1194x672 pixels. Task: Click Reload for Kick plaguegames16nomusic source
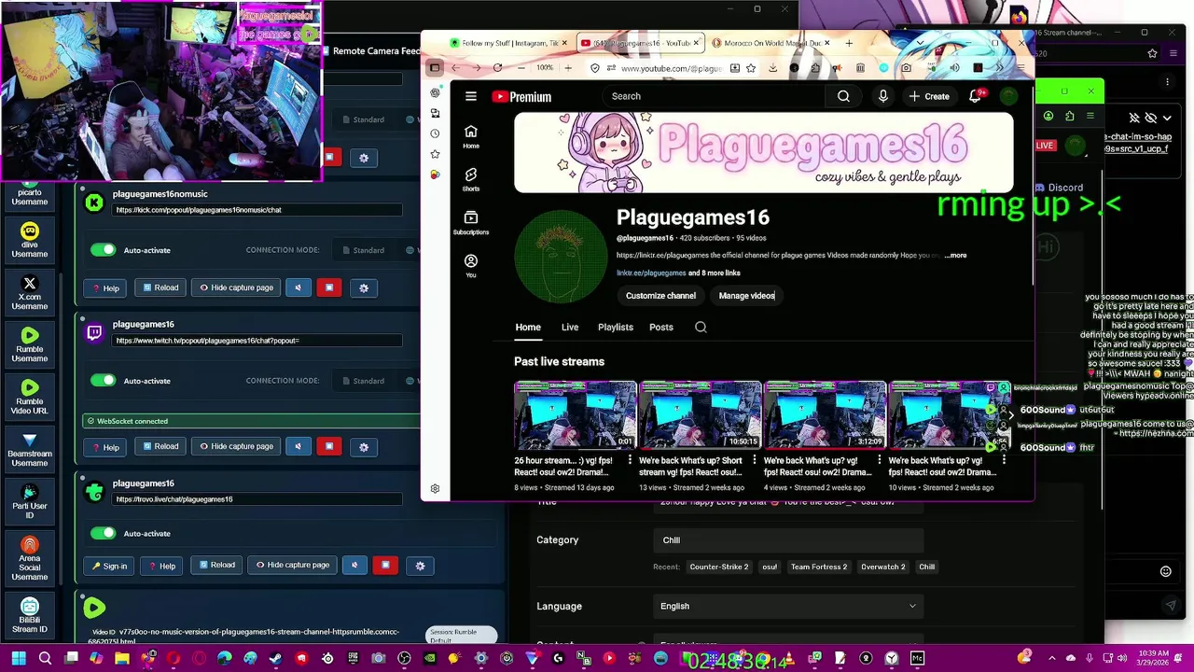tap(160, 287)
